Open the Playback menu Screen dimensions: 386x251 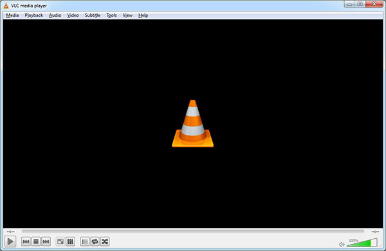click(x=33, y=15)
